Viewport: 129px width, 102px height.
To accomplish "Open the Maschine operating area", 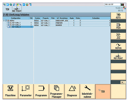I will coord(10,91).
